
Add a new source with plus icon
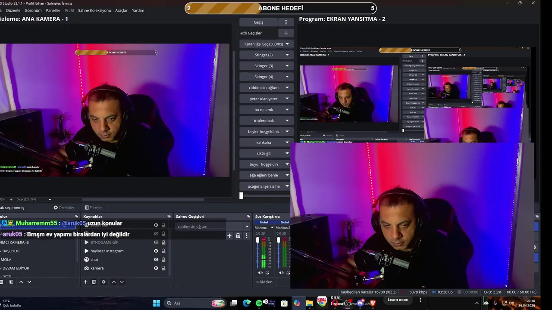click(85, 282)
